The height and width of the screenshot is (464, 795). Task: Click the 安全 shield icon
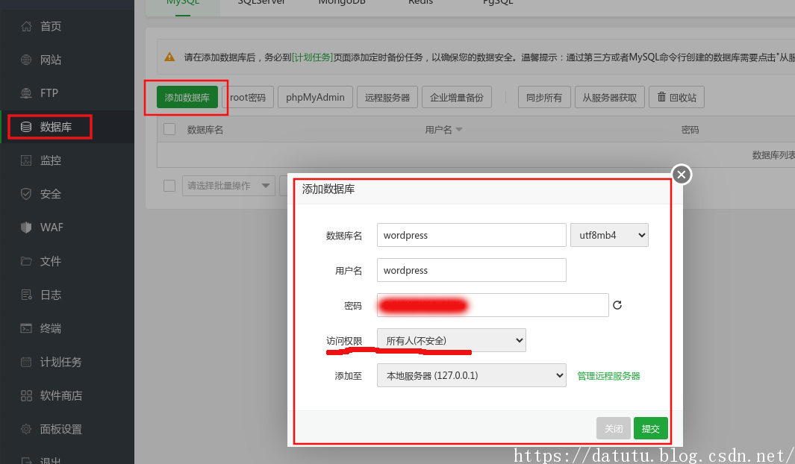(26, 194)
